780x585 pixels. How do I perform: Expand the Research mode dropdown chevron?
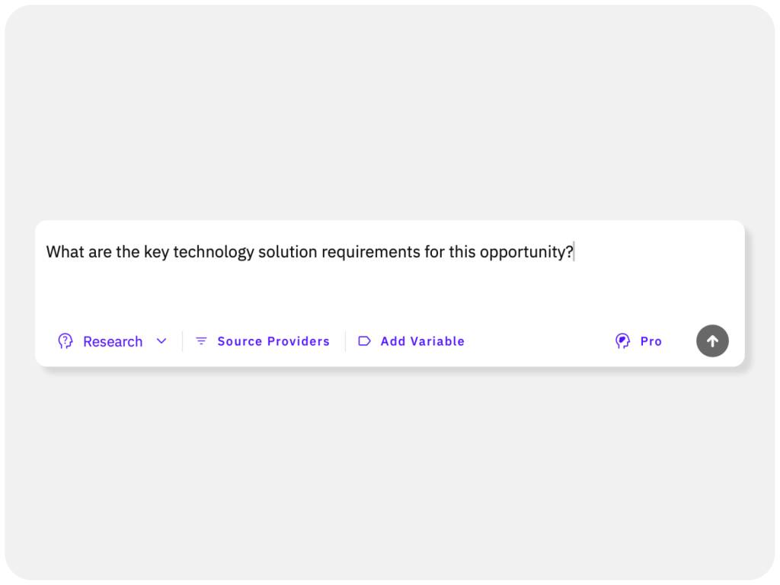[161, 341]
